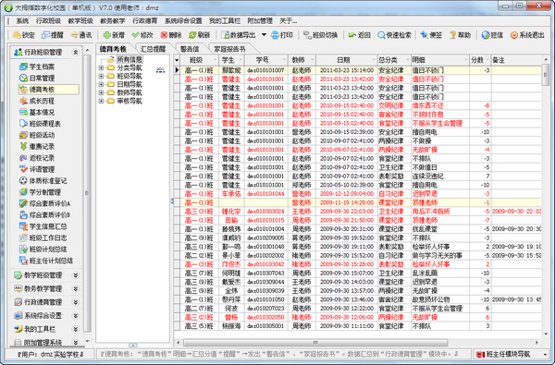Screen dimensions: 555x365
Task: Expand the 教务教学管理 panel
Action: (x=76, y=288)
